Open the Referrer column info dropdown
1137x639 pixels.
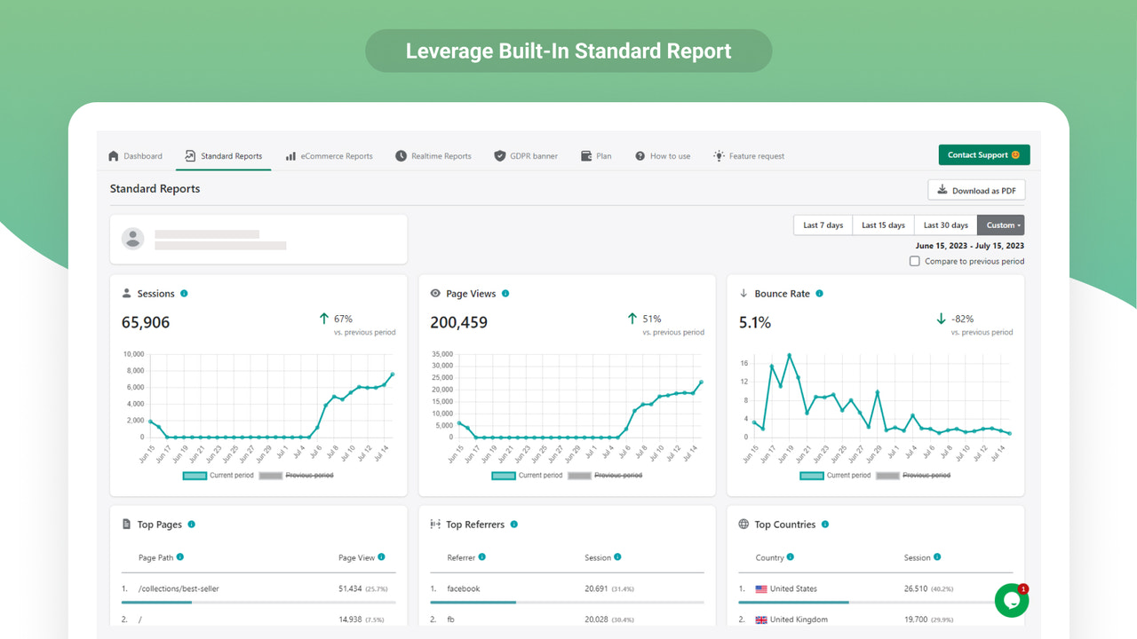(481, 557)
